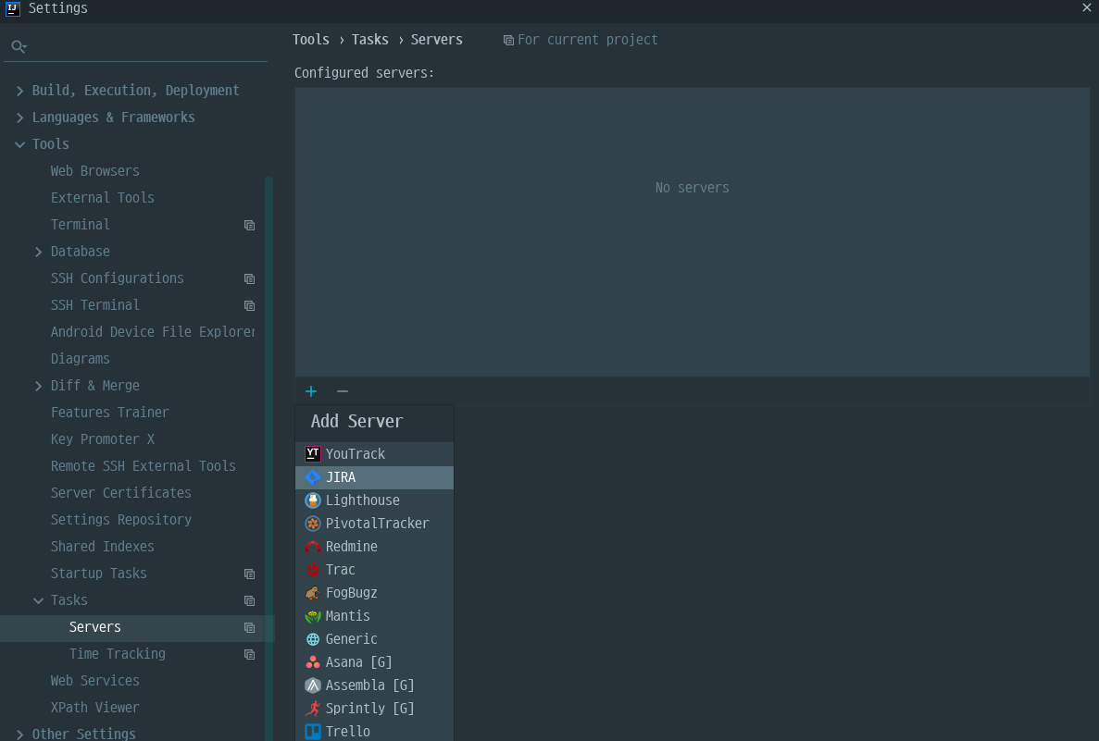Choose JIRA from Add Server menu
1099x741 pixels.
point(374,477)
